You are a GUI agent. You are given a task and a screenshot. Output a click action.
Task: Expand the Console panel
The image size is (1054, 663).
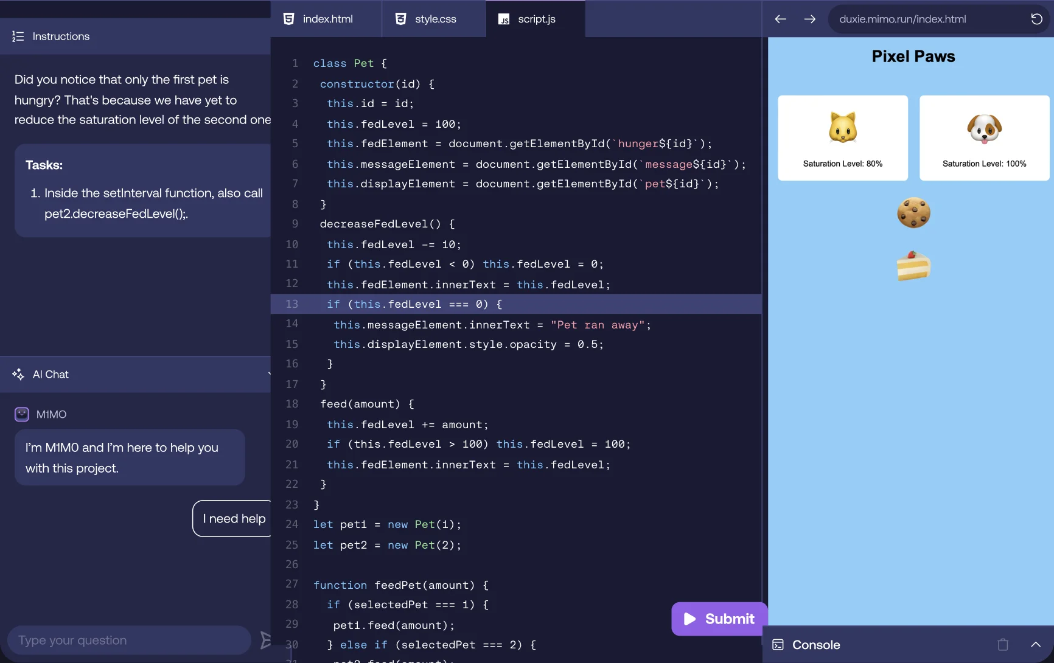click(x=1036, y=644)
